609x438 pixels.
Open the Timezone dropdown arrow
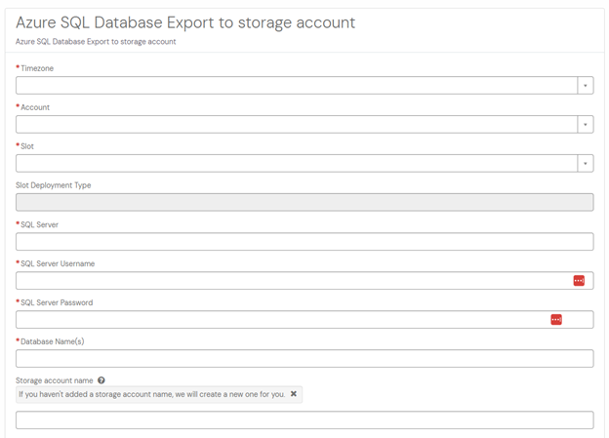586,86
